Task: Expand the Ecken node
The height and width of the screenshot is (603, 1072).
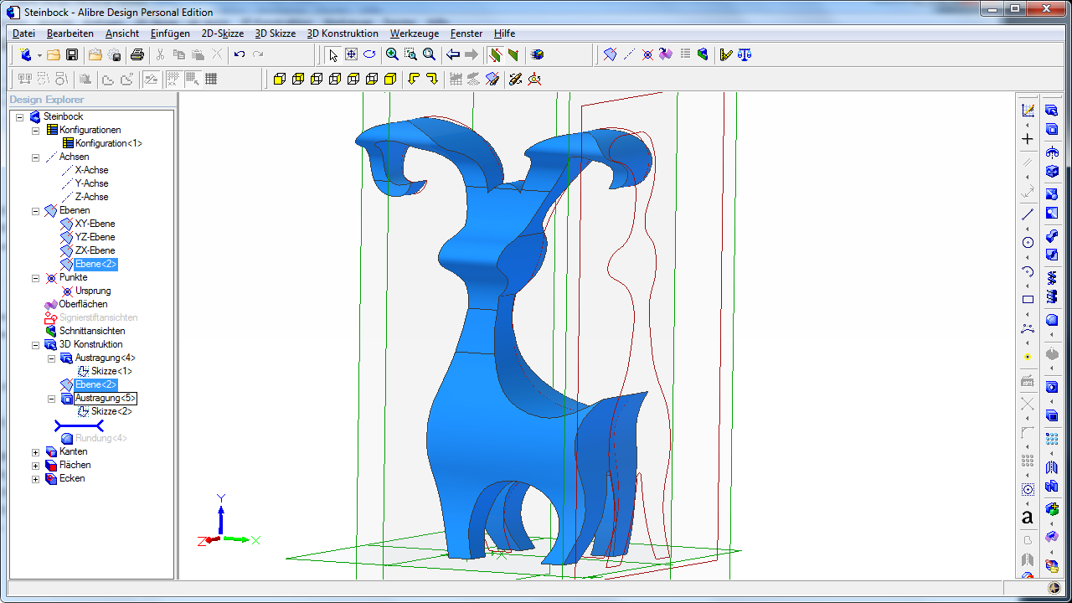Action: (35, 479)
